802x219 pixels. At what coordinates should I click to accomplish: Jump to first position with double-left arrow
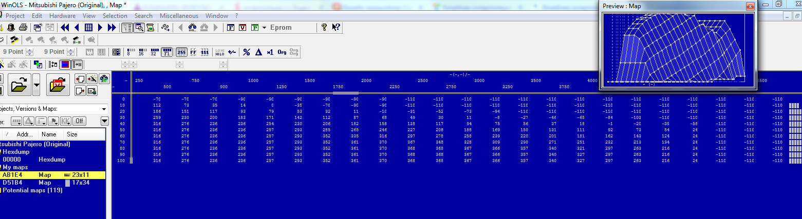(65, 28)
